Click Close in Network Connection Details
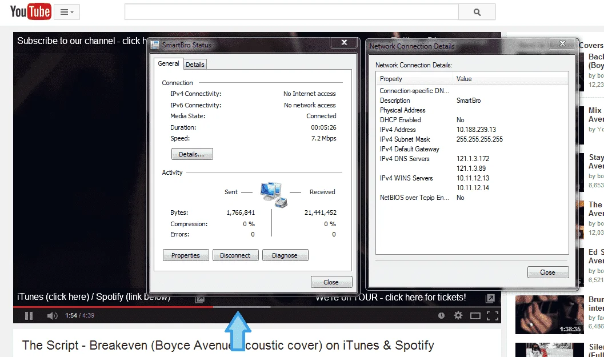 548,272
